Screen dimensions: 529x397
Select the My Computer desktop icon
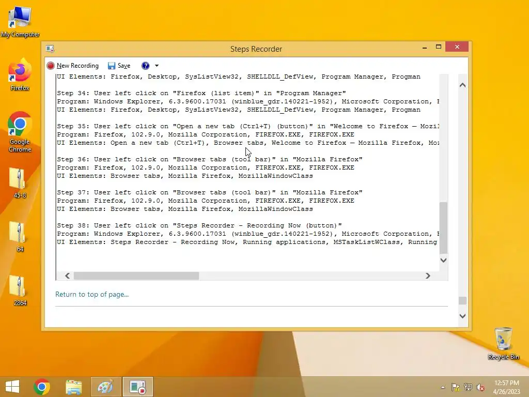pyautogui.click(x=20, y=21)
